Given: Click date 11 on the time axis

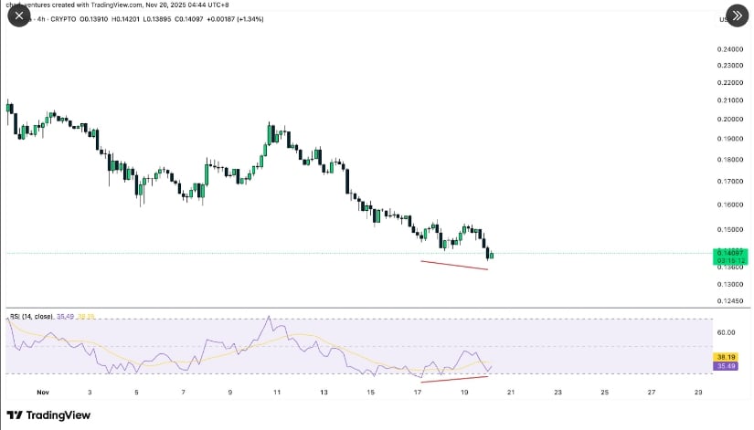Looking at the screenshot, I should [277, 392].
